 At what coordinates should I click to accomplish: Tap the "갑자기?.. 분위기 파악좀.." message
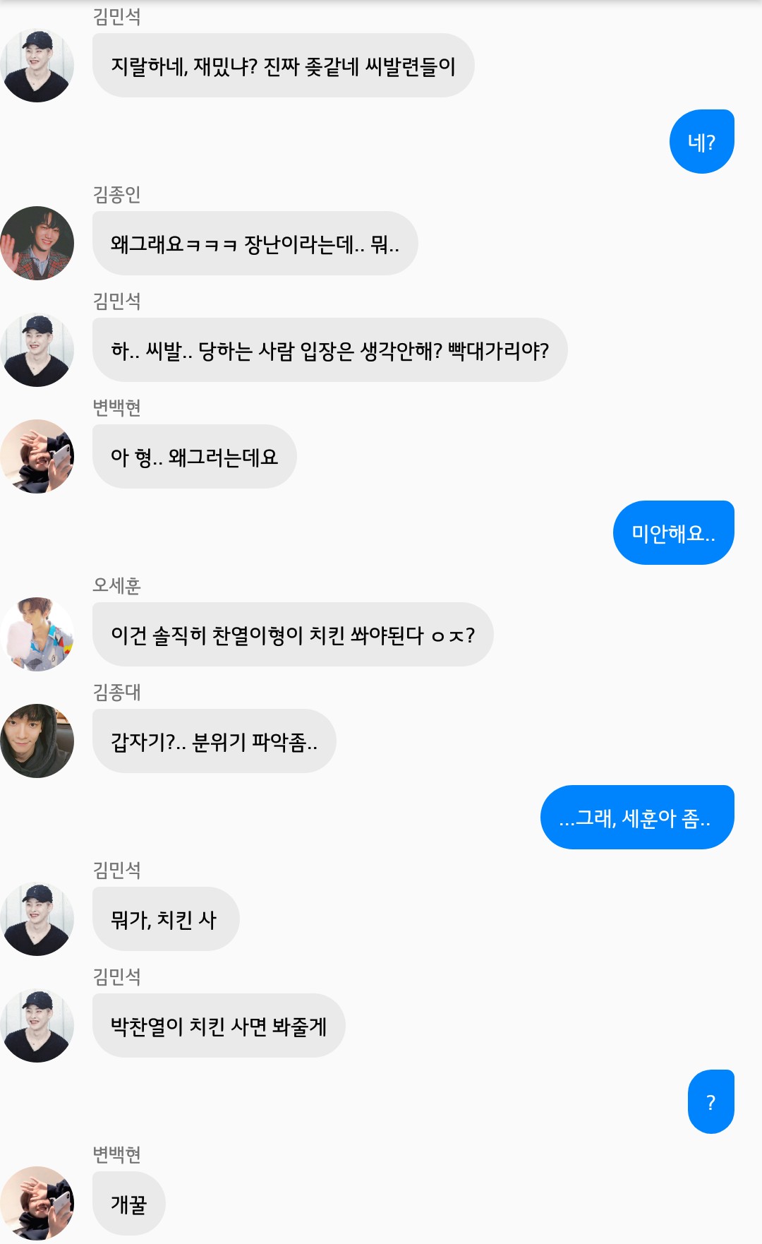[214, 741]
